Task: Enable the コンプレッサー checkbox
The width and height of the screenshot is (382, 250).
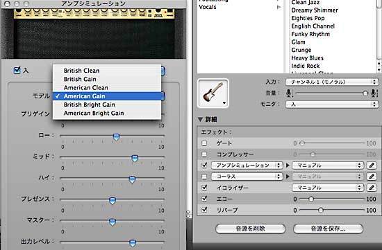Action: point(204,154)
